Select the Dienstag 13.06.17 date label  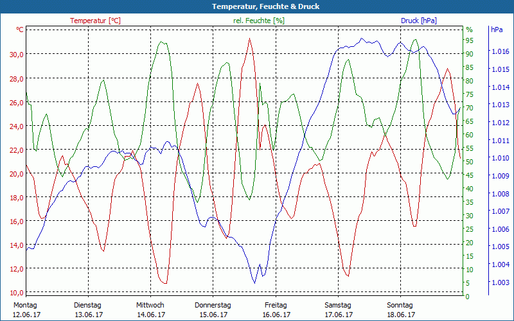coord(89,310)
